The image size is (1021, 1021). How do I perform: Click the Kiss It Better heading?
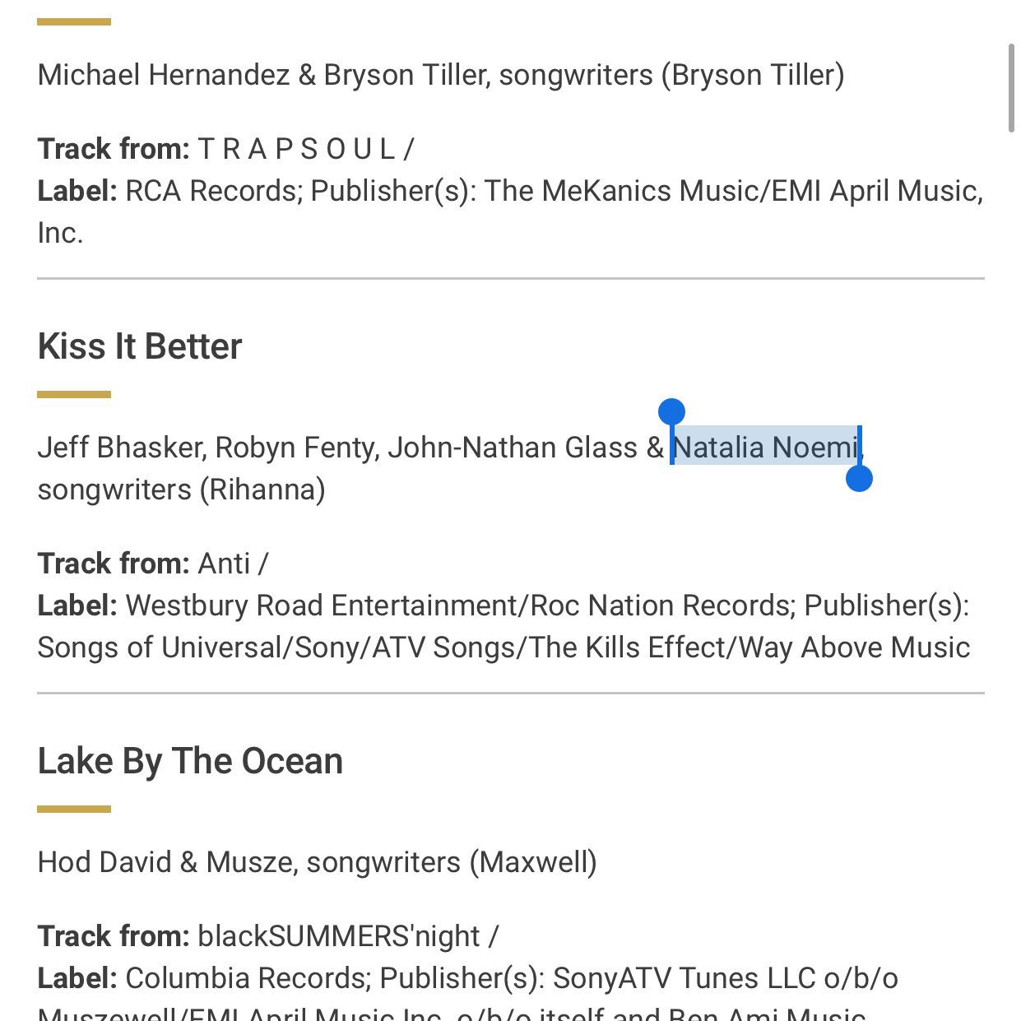(140, 346)
